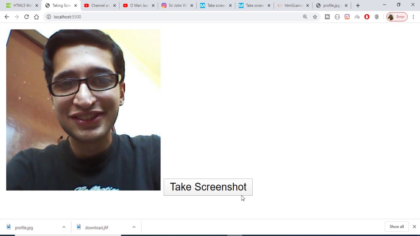Image resolution: width=420 pixels, height=236 pixels.
Task: Click Show all downloads
Action: [396, 227]
